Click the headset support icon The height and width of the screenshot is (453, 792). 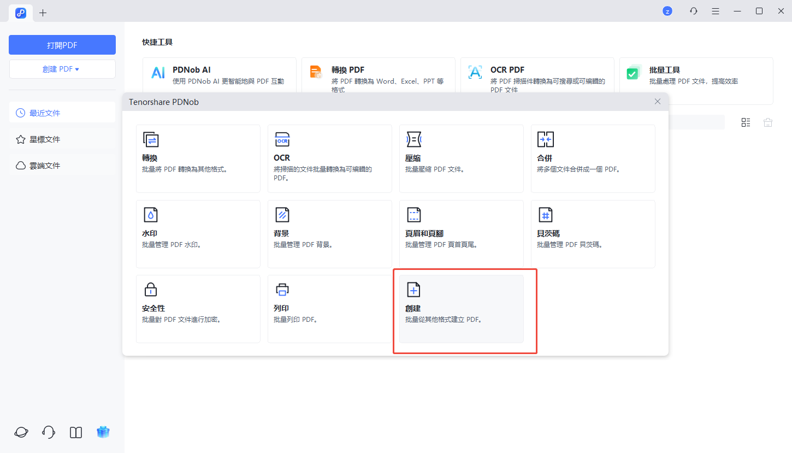click(x=49, y=432)
